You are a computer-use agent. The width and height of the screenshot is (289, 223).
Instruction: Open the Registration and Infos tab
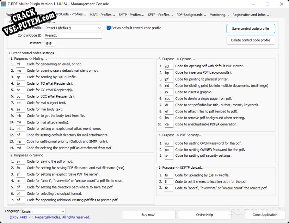point(250,15)
